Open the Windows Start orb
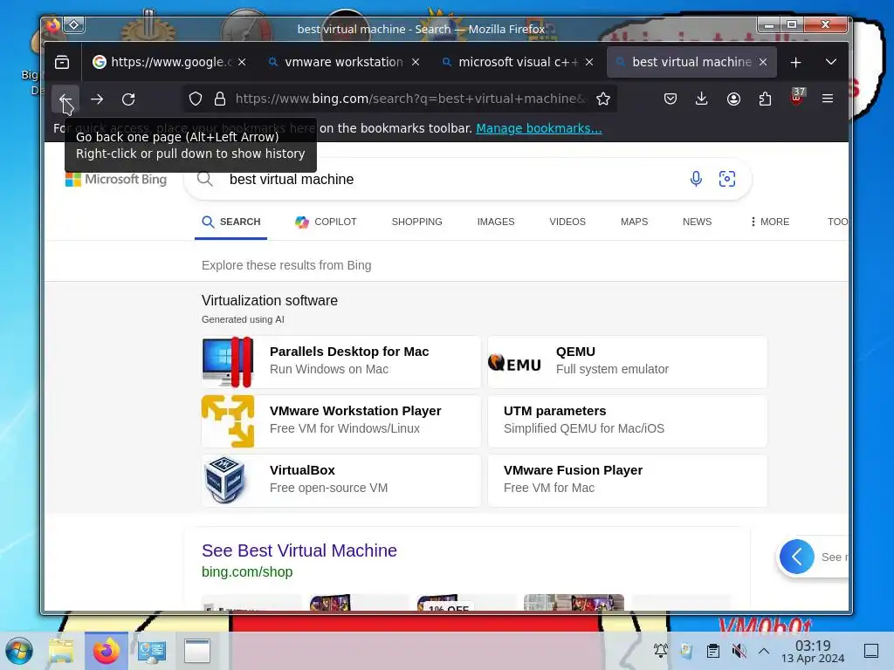This screenshot has height=670, width=894. coord(19,651)
